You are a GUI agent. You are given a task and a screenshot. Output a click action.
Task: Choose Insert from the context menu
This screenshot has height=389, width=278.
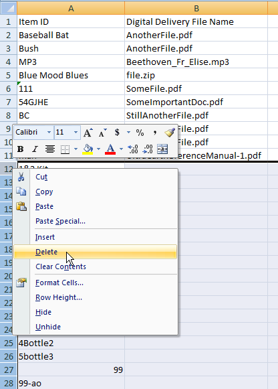click(96, 237)
